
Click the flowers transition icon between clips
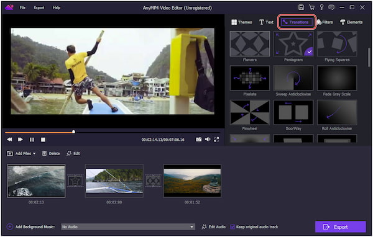[x=153, y=181]
